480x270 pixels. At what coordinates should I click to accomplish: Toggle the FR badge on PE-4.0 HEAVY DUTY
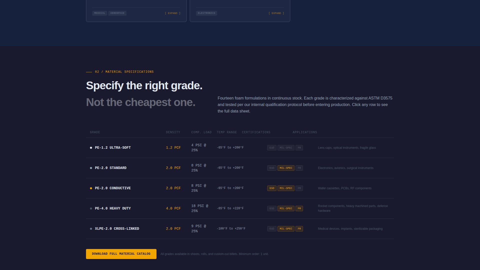299,208
